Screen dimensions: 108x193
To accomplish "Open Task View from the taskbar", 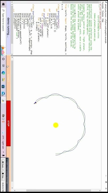I will point(3,66).
